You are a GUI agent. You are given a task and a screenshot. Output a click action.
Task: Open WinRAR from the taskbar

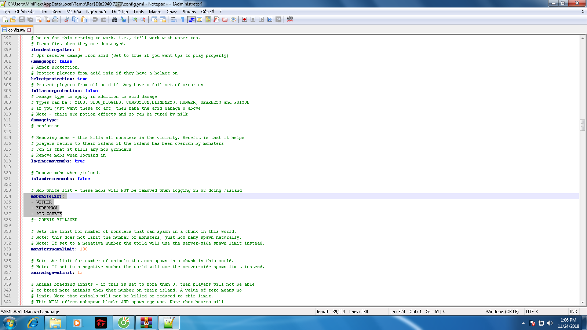coord(146,323)
